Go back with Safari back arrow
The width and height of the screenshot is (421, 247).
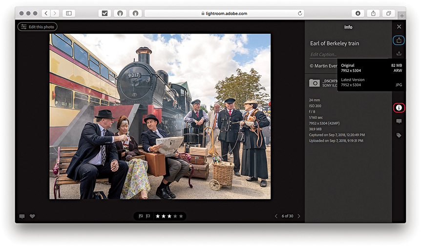(x=46, y=13)
